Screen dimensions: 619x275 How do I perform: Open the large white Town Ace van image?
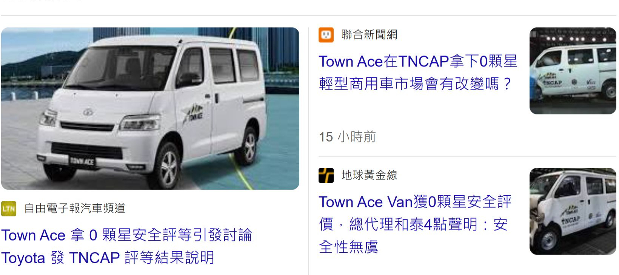tap(150, 108)
